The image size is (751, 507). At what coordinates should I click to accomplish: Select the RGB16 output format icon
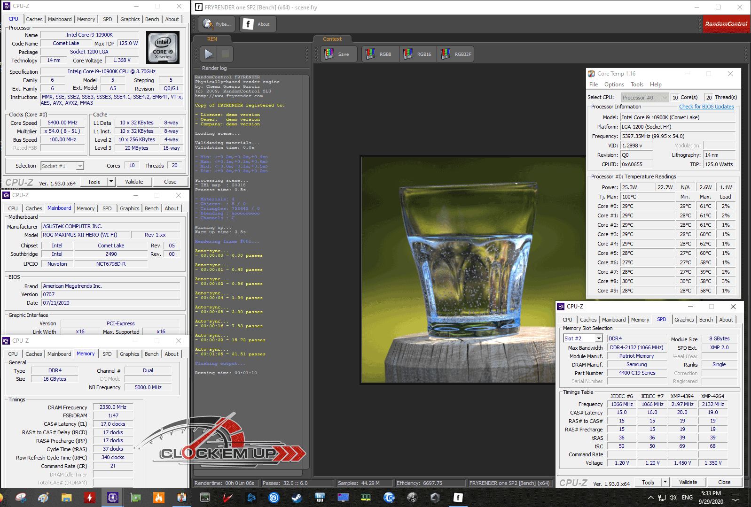(418, 54)
